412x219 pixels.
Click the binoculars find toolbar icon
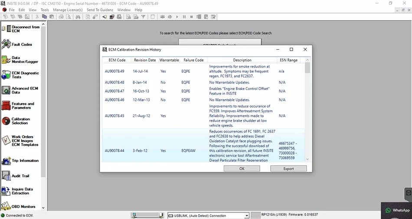(78, 17)
